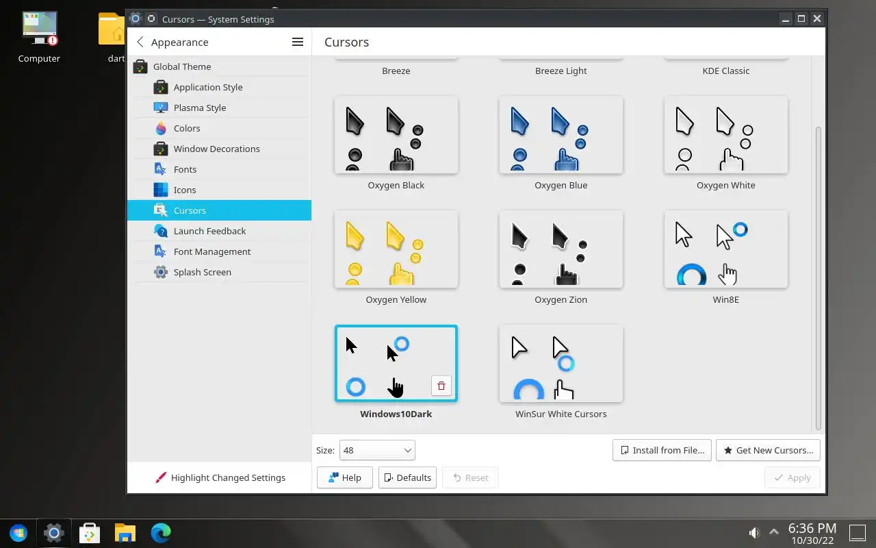Click the Install from File button
This screenshot has width=876, height=548.
(662, 450)
